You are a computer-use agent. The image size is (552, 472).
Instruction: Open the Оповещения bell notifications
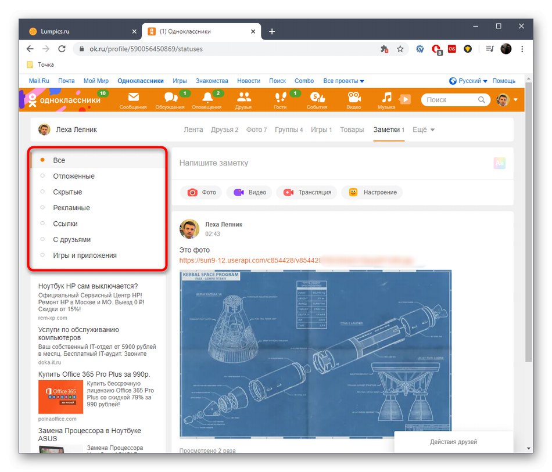click(x=207, y=100)
